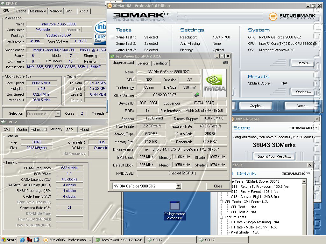Click the Core Voltage value '1.912 V'

click(81, 41)
